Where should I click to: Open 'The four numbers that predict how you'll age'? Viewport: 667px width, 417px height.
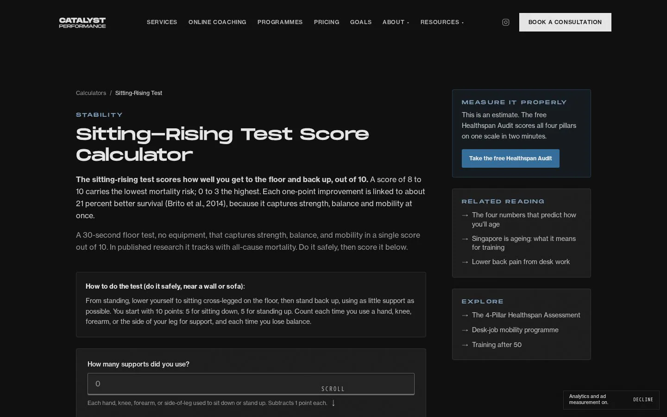[524, 220]
